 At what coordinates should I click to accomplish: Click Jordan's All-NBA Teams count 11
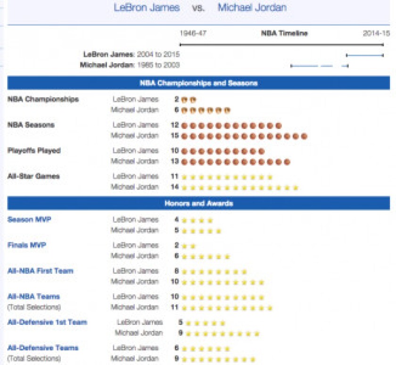tap(175, 307)
